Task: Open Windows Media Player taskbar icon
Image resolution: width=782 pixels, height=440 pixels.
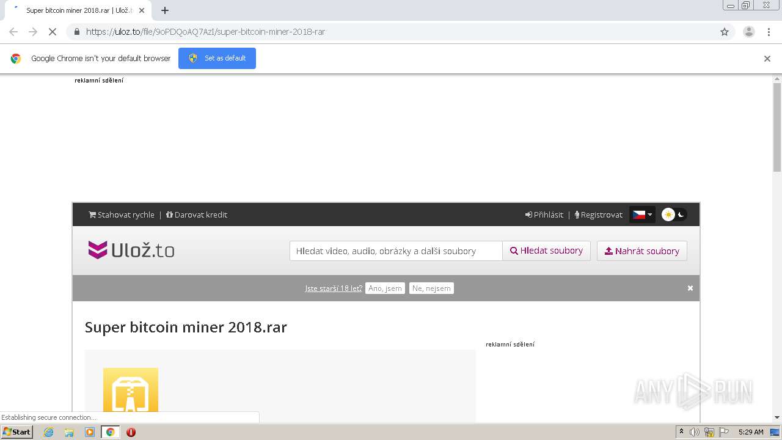Action: 90,432
